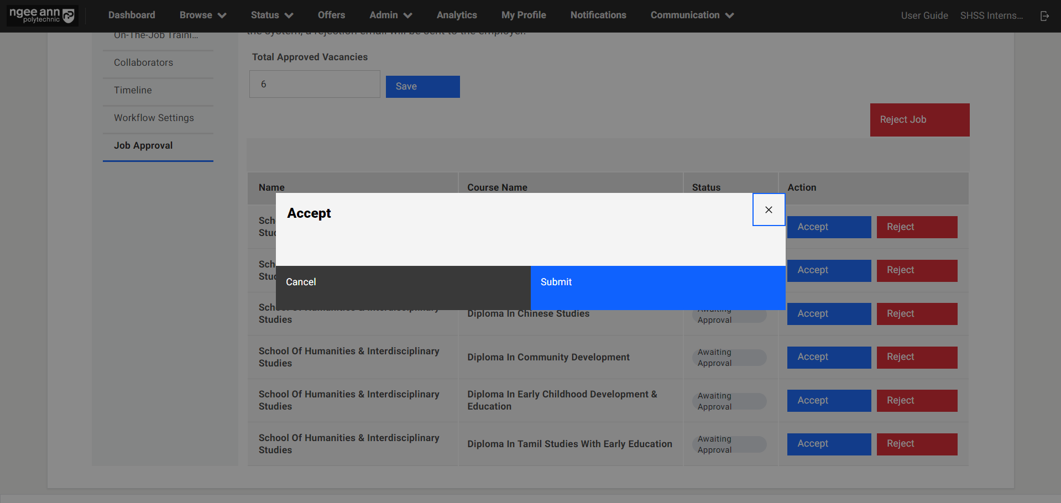Click the Ngee Ann Polytechnic logo
1061x503 pixels.
pyautogui.click(x=42, y=15)
